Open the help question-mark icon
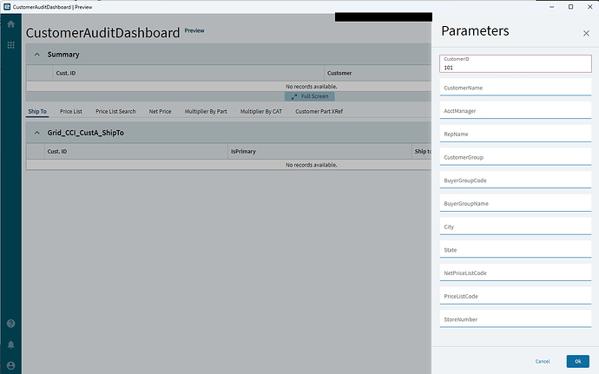 tap(10, 324)
